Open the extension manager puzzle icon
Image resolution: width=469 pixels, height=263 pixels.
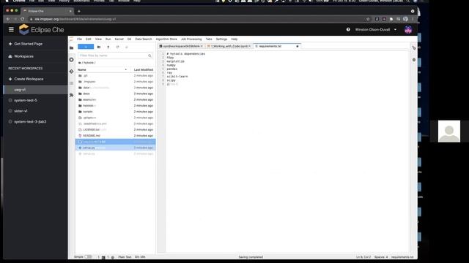pos(72,95)
